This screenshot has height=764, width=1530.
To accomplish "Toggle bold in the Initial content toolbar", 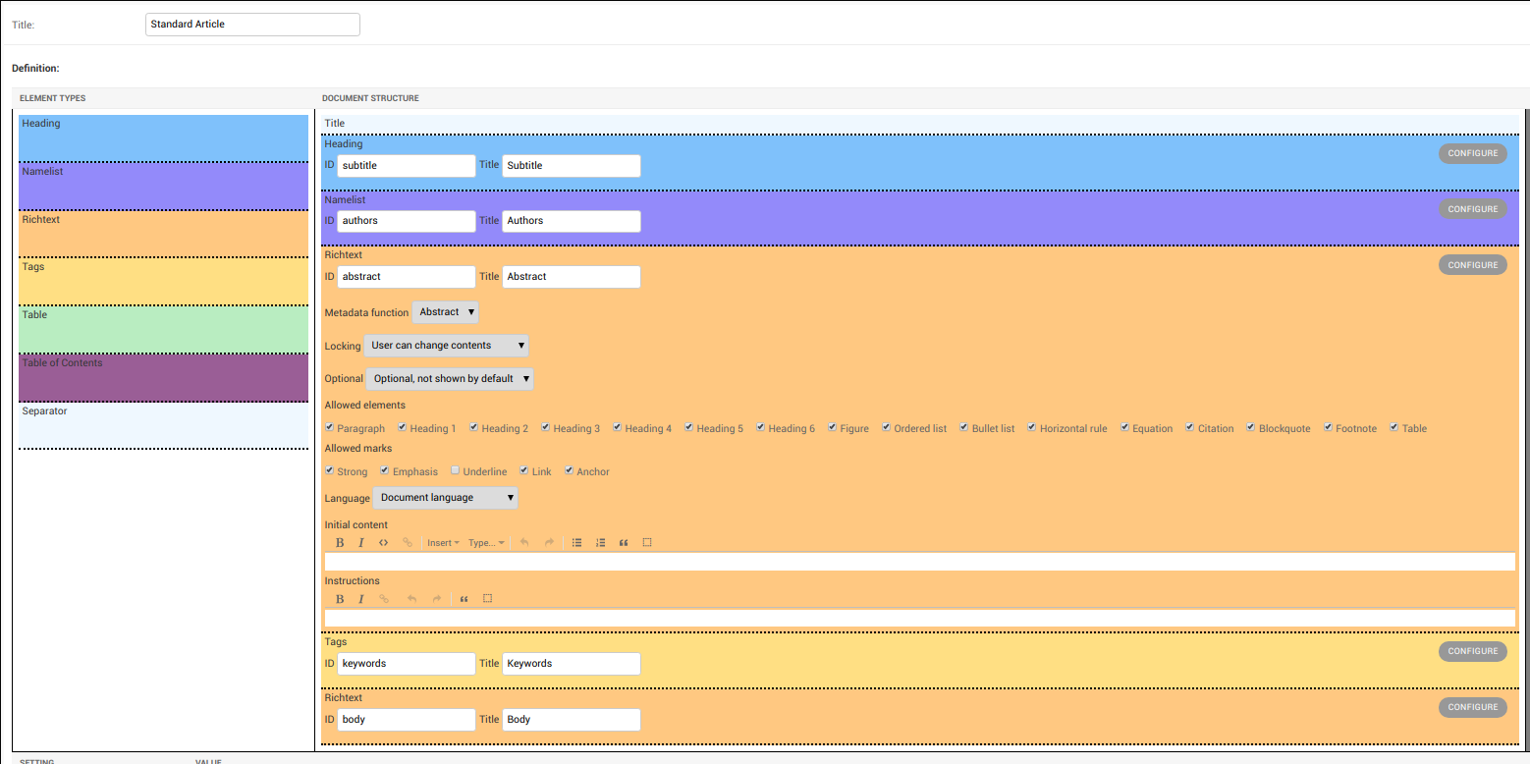I will [x=340, y=541].
